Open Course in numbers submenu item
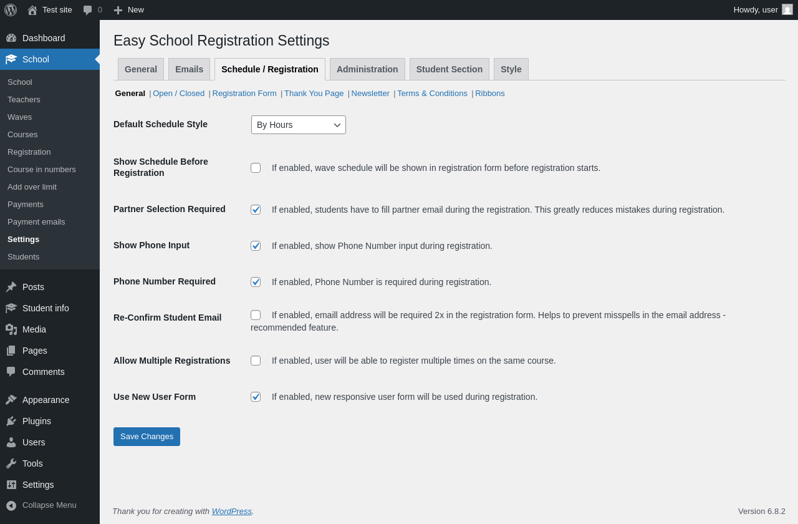 50,170
